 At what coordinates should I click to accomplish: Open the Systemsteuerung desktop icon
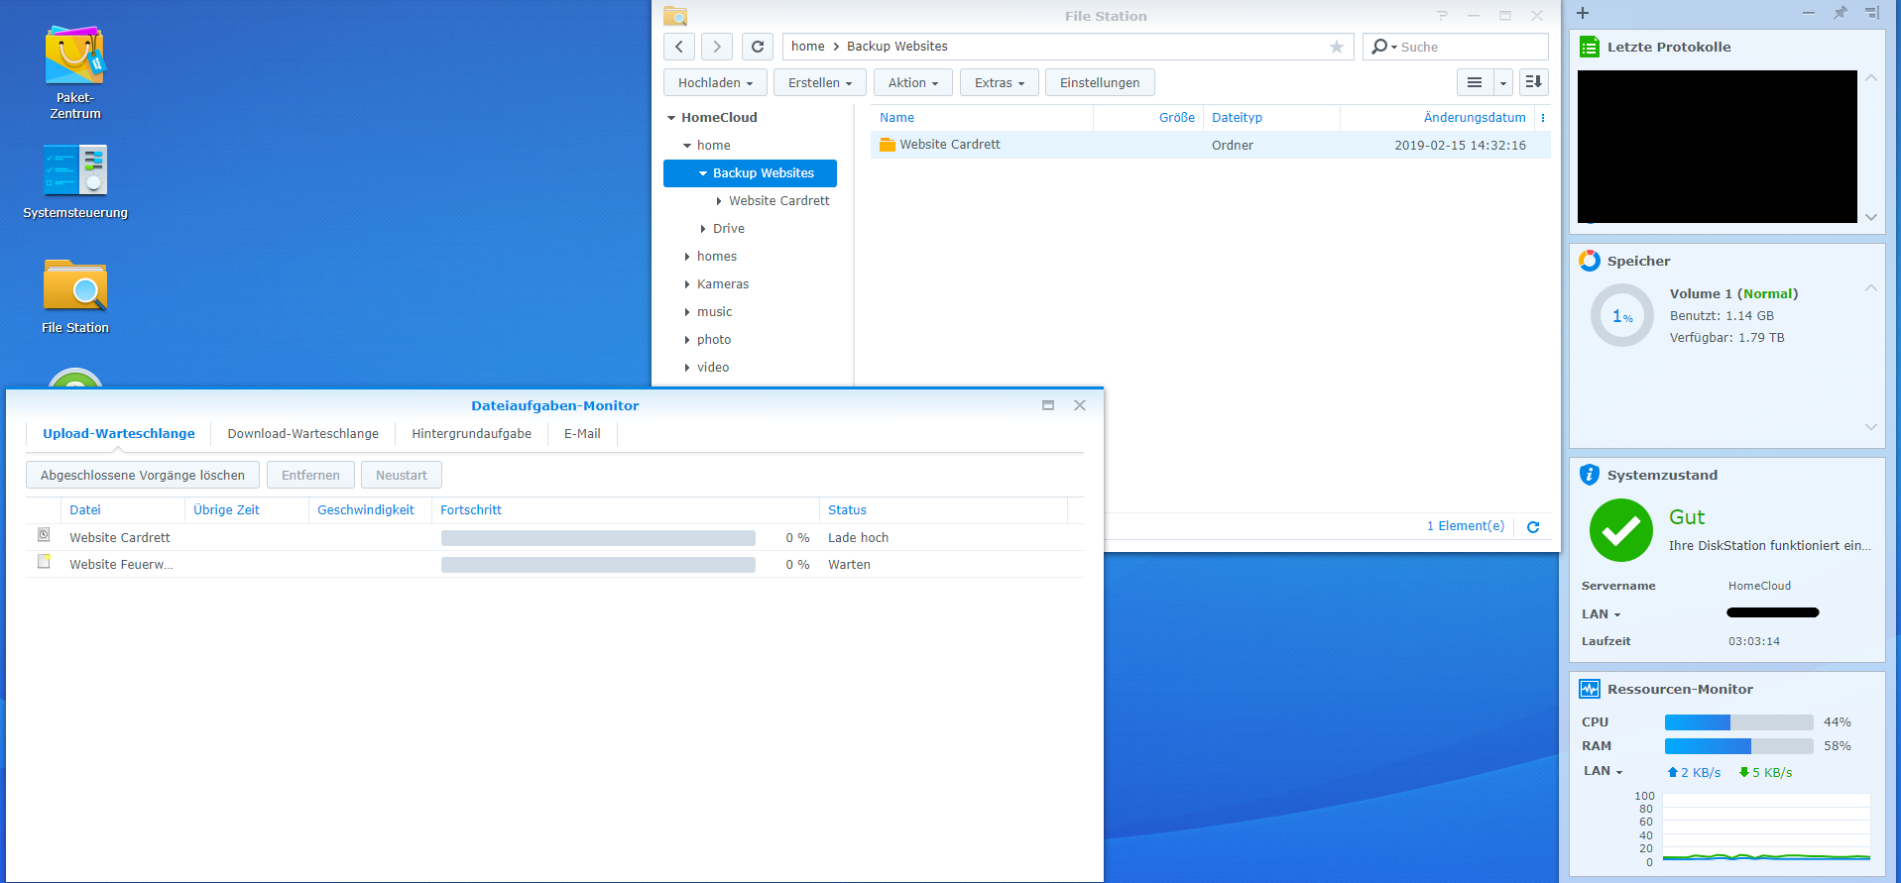click(x=75, y=181)
